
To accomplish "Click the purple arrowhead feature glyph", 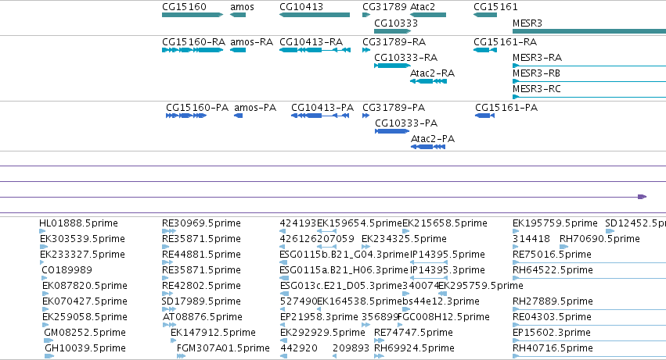I will pos(643,197).
